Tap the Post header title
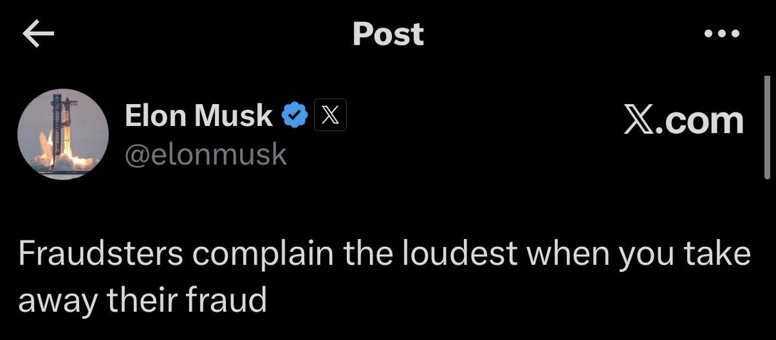This screenshot has width=776, height=340. tap(388, 34)
